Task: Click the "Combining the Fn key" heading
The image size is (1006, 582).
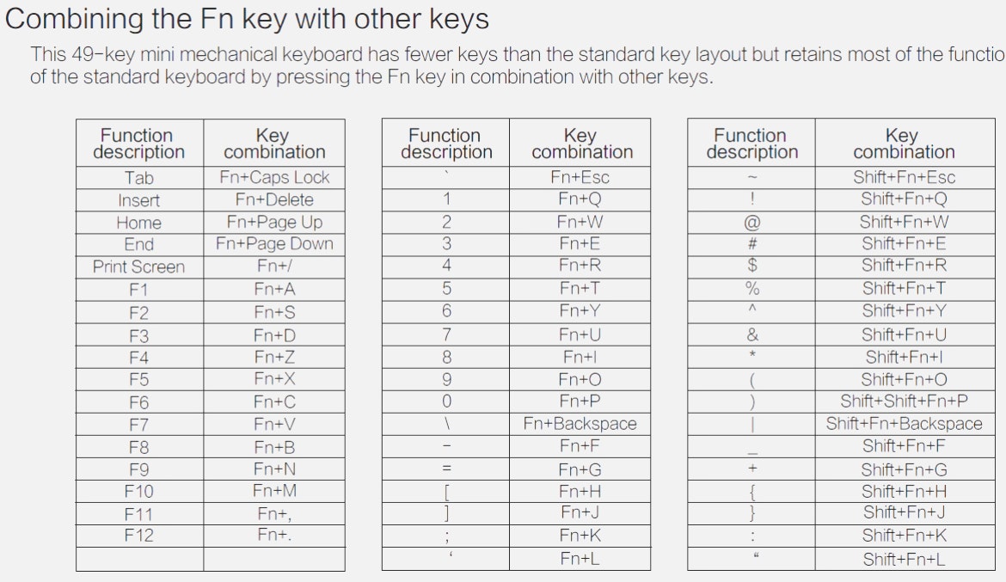Action: 248,19
